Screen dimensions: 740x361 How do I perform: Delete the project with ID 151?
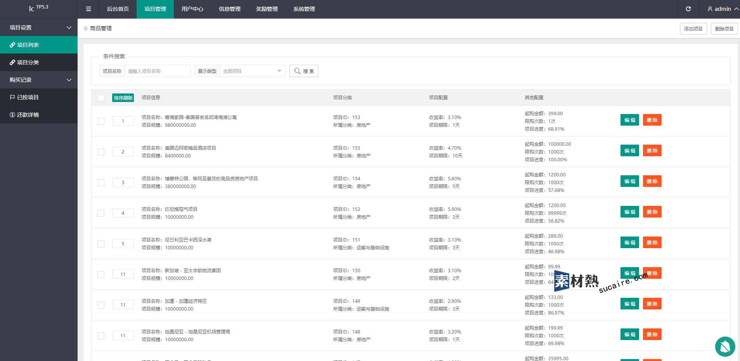tap(652, 242)
